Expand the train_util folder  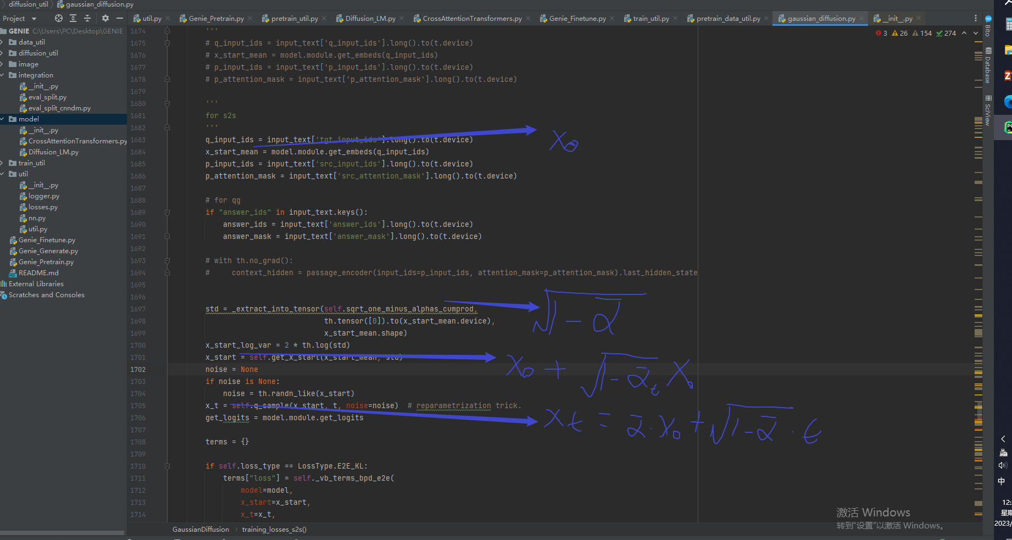[x=2, y=163]
